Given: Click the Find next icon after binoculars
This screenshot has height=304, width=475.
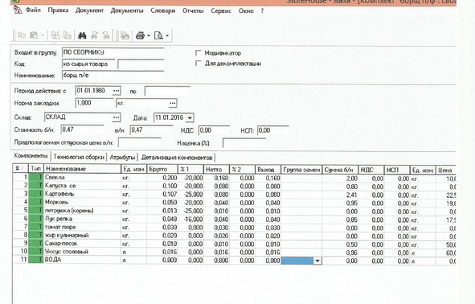Looking at the screenshot, I should pyautogui.click(x=94, y=35).
